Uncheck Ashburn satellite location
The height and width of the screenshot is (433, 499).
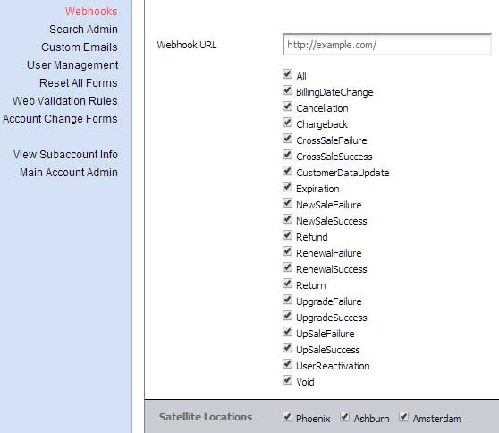coord(344,417)
